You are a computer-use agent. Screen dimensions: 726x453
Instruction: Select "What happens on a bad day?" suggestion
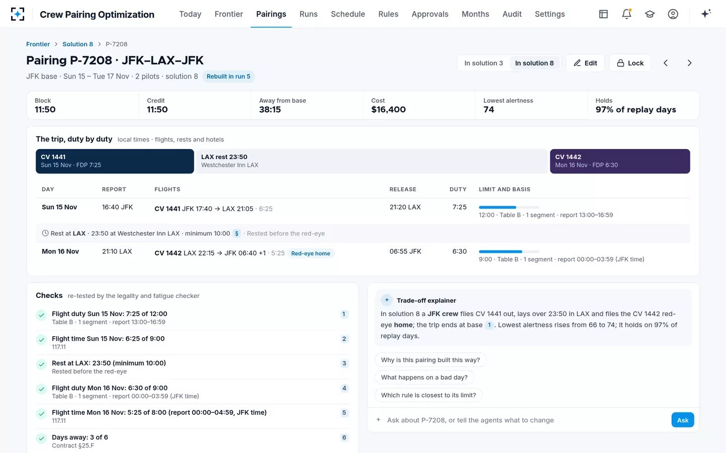(x=425, y=377)
